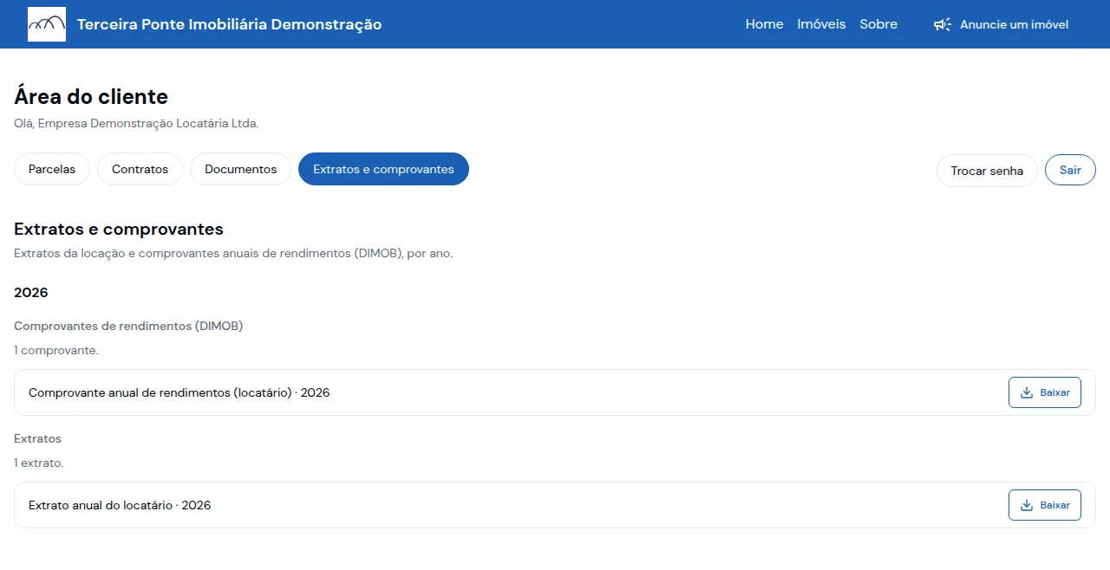This screenshot has height=570, width=1110.
Task: Click "Extrato anual do locatário · 2026" text
Action: pos(120,505)
